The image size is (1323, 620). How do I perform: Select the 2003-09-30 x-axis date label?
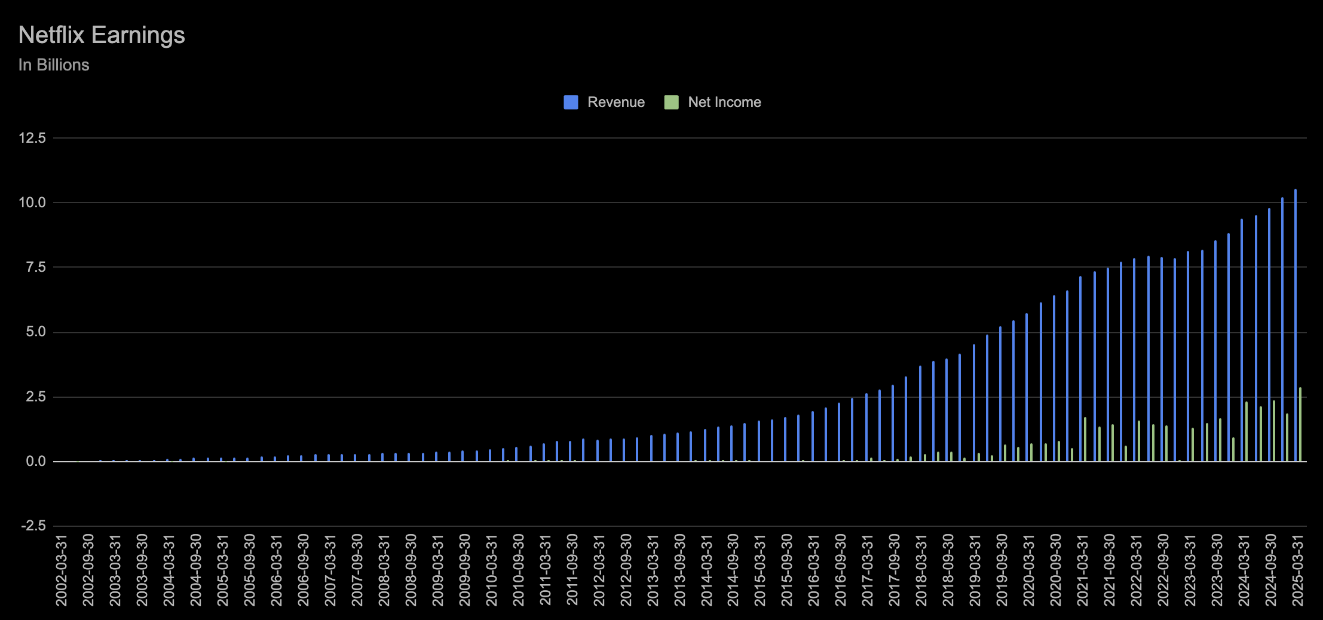pyautogui.click(x=142, y=570)
